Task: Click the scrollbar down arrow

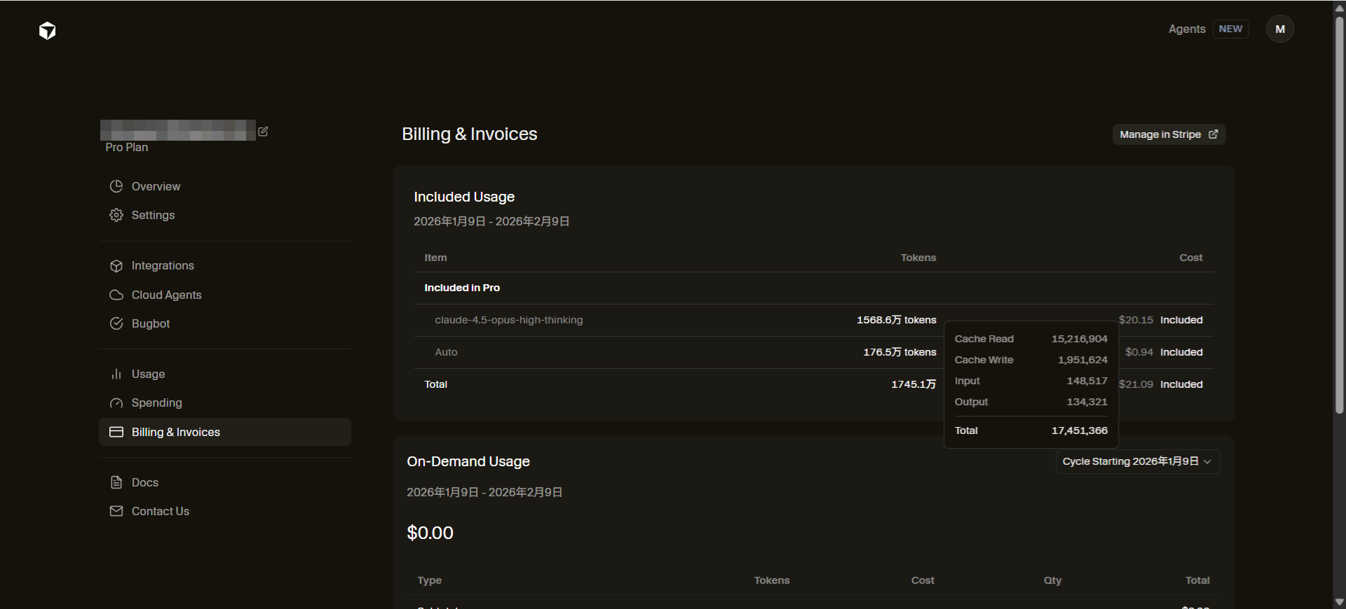Action: click(x=1339, y=602)
